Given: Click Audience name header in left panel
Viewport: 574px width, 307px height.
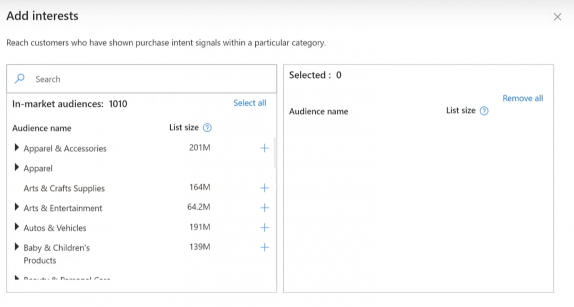Looking at the screenshot, I should (x=42, y=128).
